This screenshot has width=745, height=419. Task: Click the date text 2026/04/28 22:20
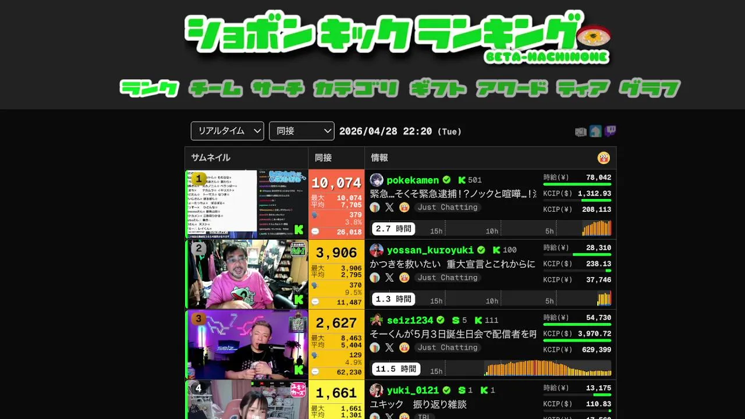coord(386,132)
